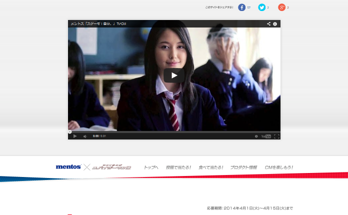Open the video info icon

(x=275, y=24)
